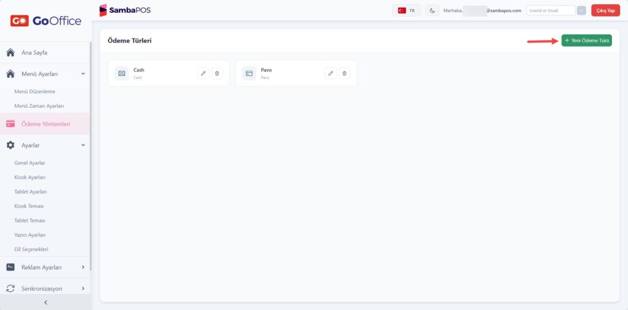This screenshot has width=628, height=310.
Task: Collapse the sidebar with the bottom left arrow
Action: click(x=45, y=303)
